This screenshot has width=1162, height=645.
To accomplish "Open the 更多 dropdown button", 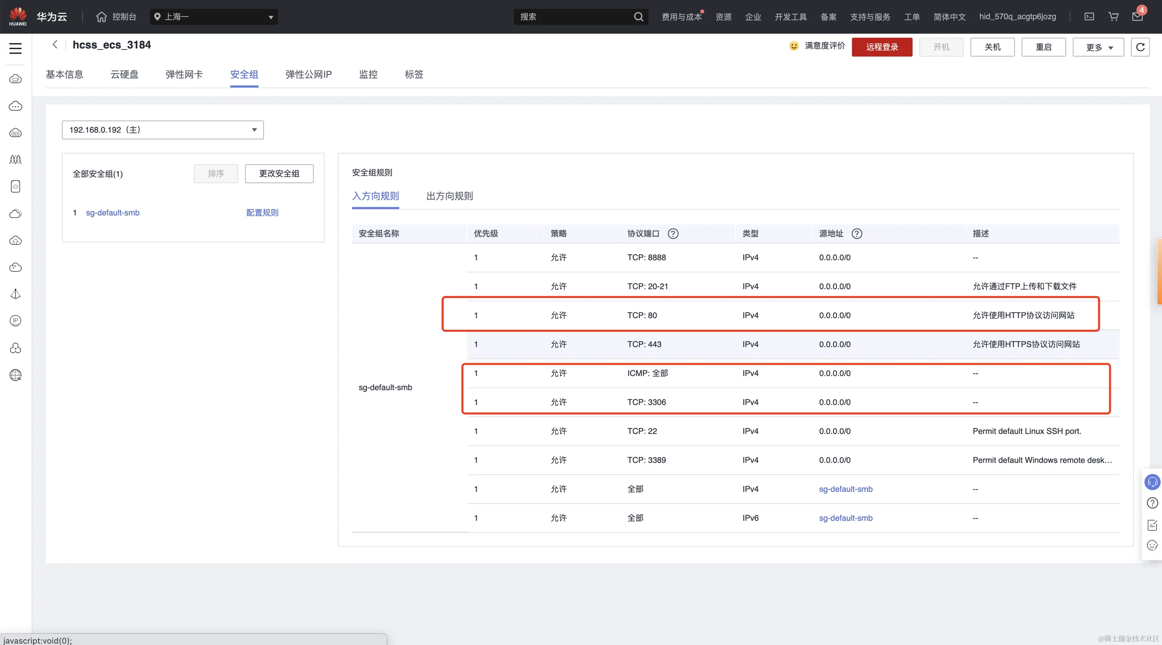I will point(1098,47).
